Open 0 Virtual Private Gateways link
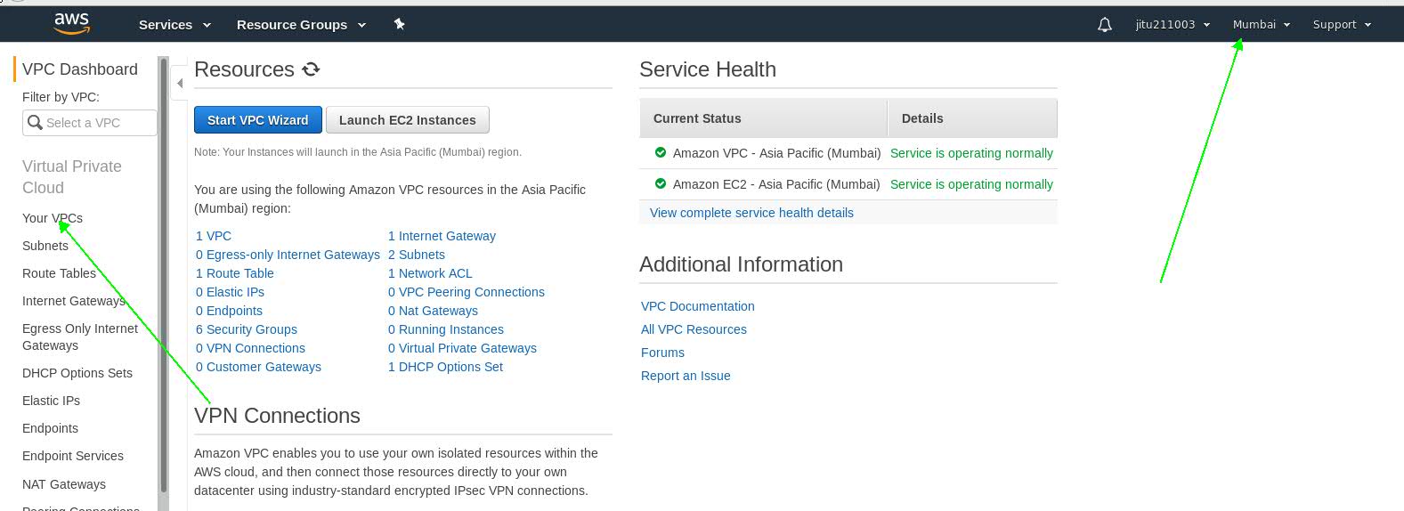Screen dimensions: 1404x511 (x=462, y=348)
